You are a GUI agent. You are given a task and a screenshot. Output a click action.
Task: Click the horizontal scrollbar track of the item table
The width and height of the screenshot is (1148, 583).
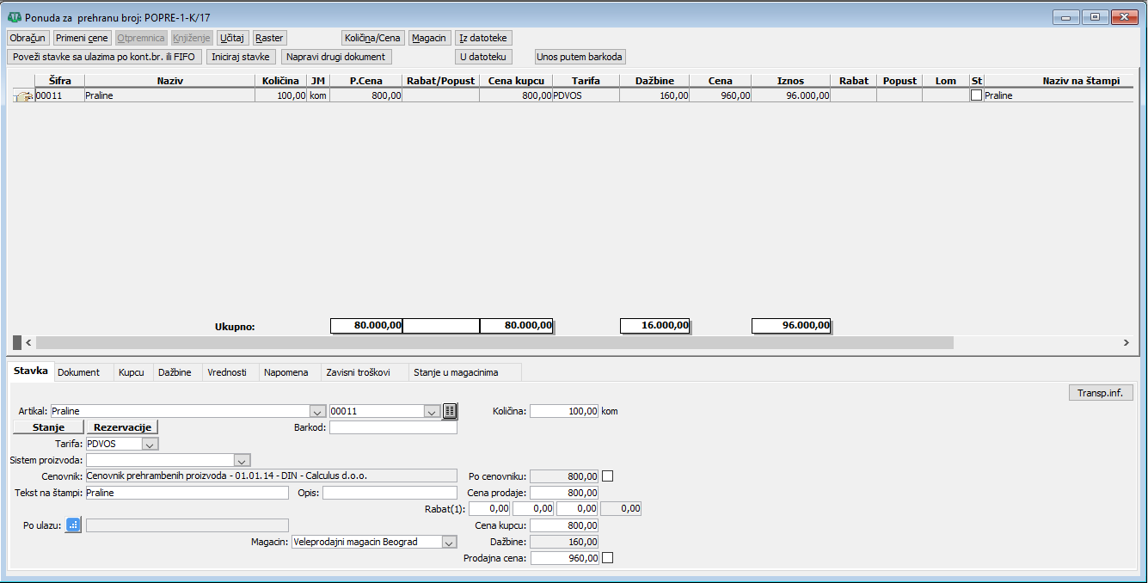click(x=1032, y=342)
